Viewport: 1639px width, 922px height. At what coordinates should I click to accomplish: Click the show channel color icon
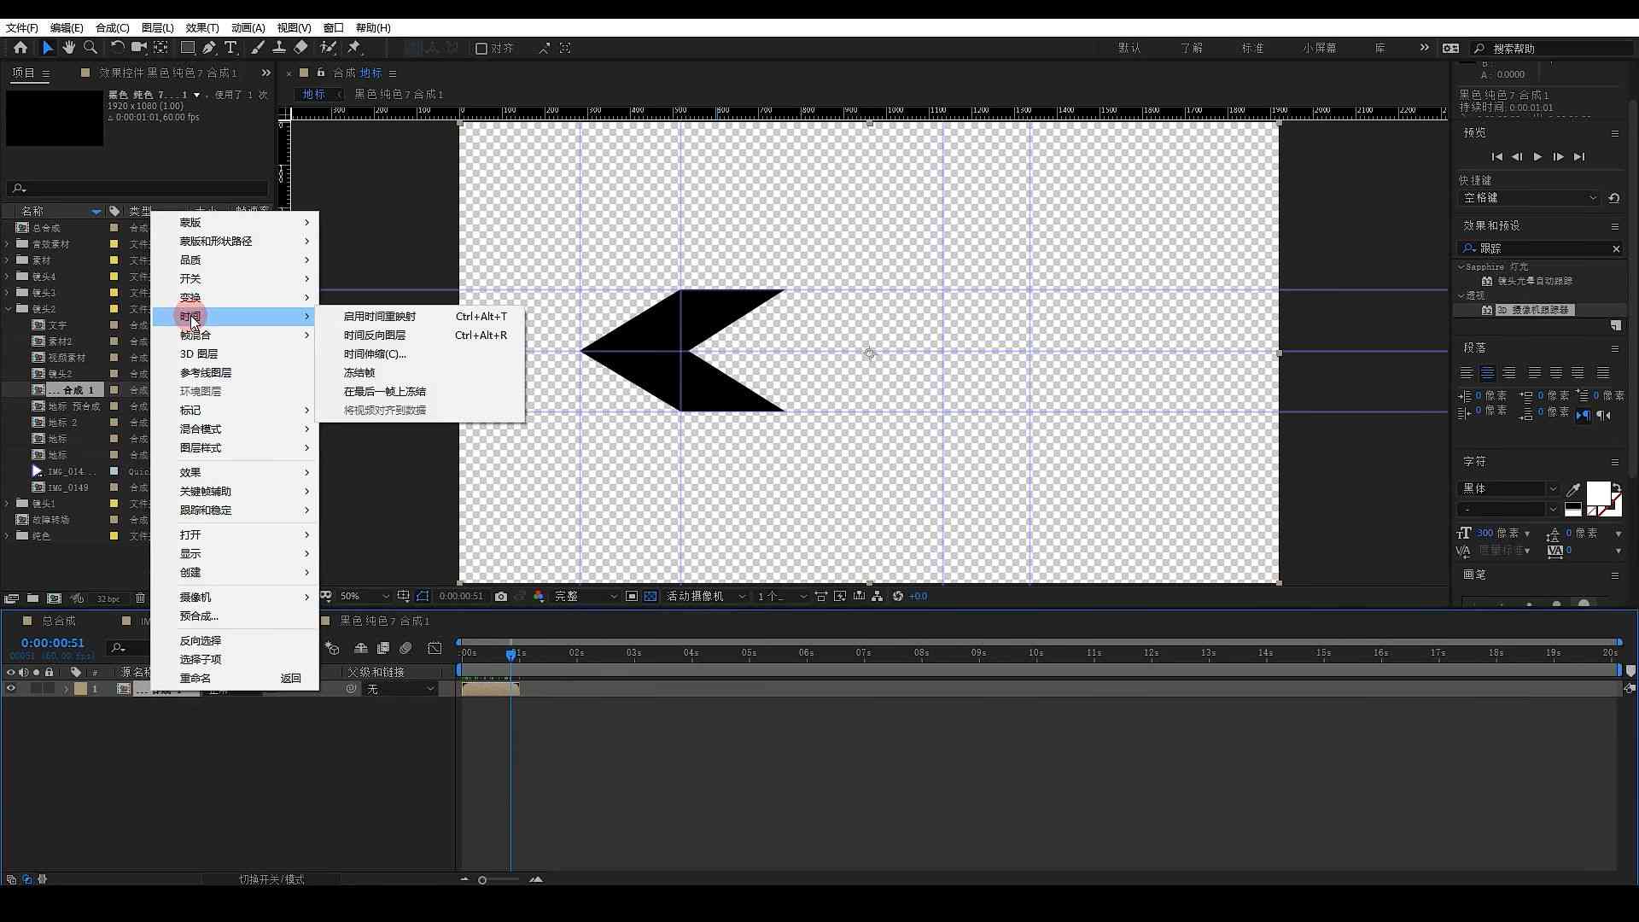(x=540, y=596)
